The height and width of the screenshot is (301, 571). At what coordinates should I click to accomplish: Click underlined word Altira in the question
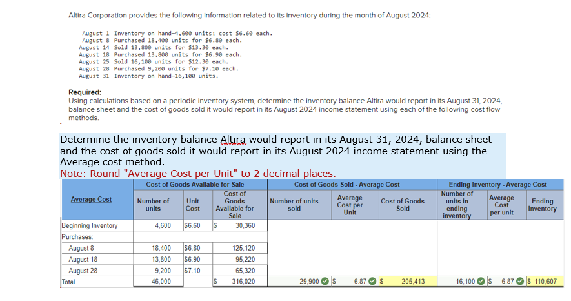click(x=233, y=140)
